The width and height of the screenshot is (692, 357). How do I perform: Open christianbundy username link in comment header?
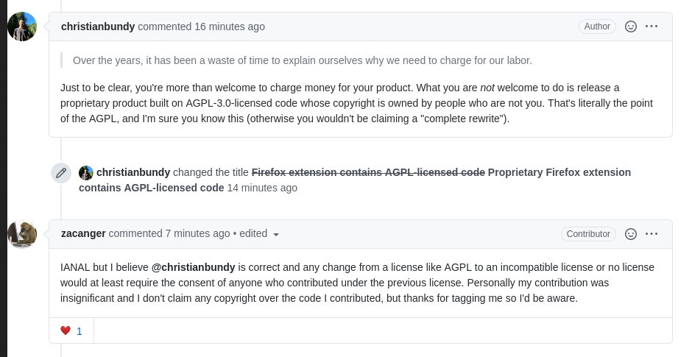(98, 26)
